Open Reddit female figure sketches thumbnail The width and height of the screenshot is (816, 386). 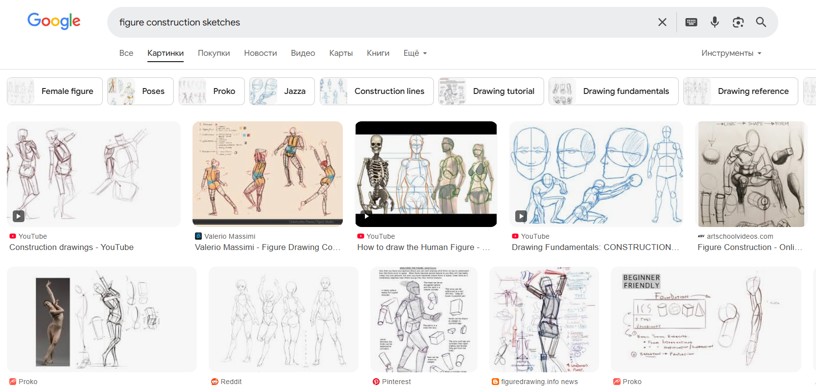tap(284, 319)
